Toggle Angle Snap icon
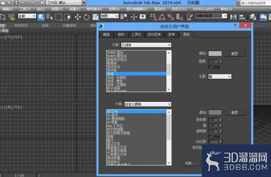The height and width of the screenshot is (177, 271). (x=162, y=17)
